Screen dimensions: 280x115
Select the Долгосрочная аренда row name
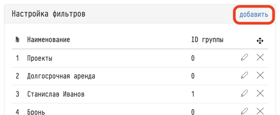[61, 76]
